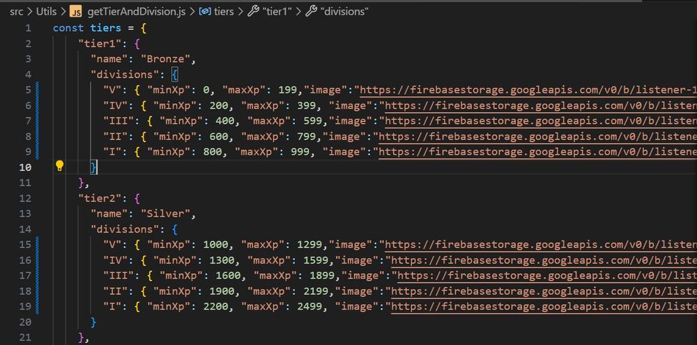Screen dimensions: 697x345
Task: Click "divisions" key on line 4
Action: coord(125,75)
